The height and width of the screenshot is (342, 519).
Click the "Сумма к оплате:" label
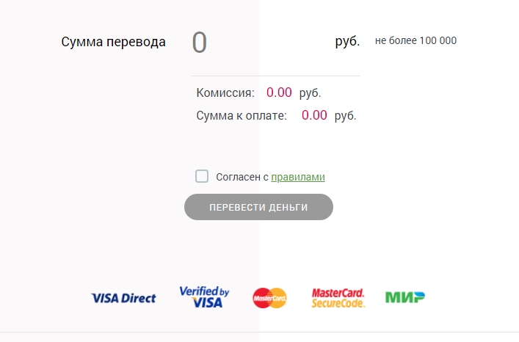point(242,115)
